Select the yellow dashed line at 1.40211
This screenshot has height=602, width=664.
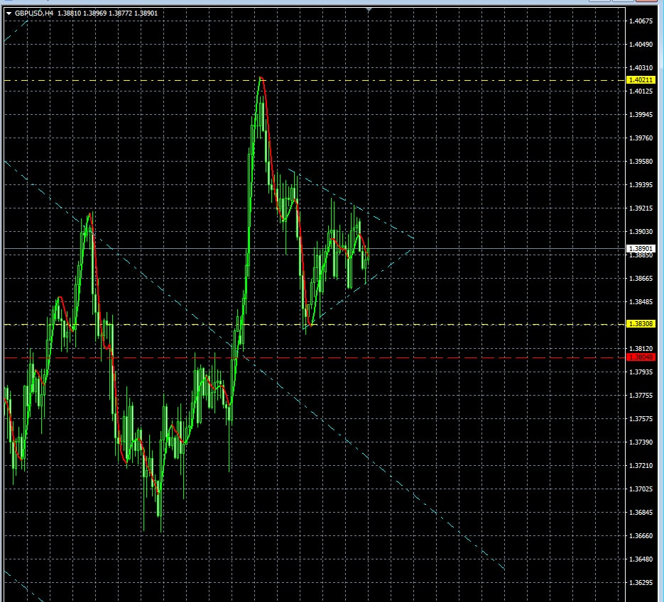click(x=315, y=80)
